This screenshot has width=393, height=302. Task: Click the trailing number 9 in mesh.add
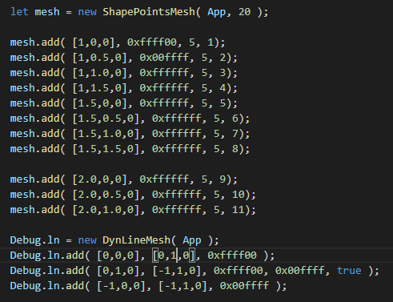[223, 179]
